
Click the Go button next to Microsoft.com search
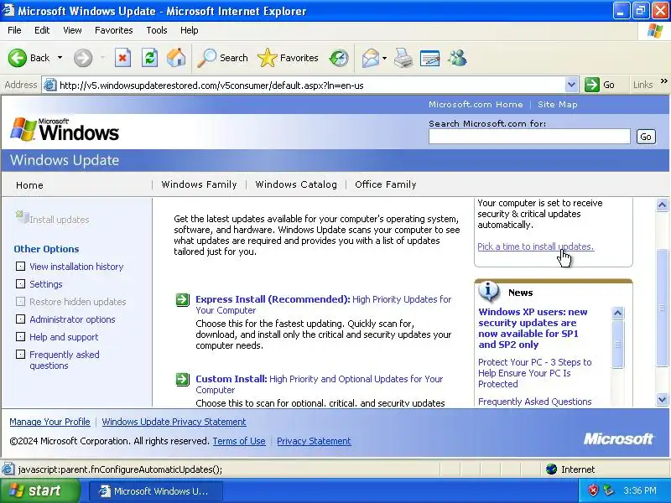point(646,137)
